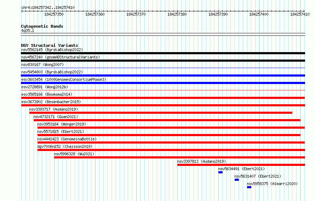The image size is (315, 201).
Task: Open nsv3393717 (Audano2019) variant label
Action: coord(53,109)
